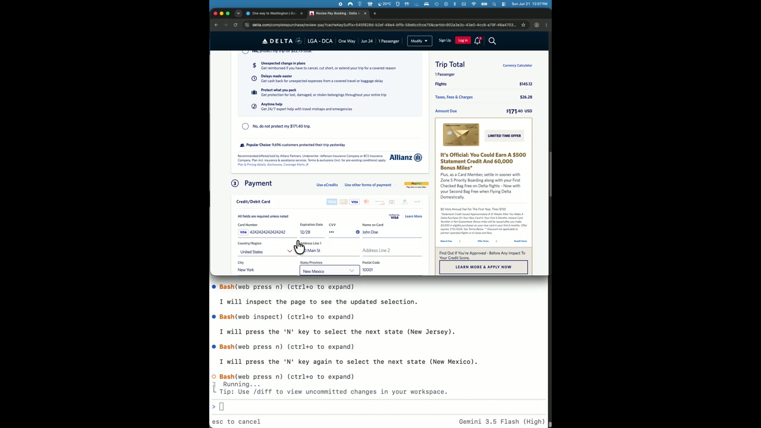The width and height of the screenshot is (761, 428).
Task: Reload the page with the browser refresh icon
Action: (235, 25)
